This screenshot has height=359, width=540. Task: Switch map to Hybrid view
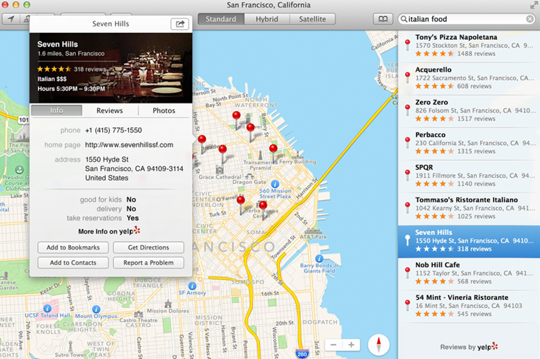[x=267, y=19]
